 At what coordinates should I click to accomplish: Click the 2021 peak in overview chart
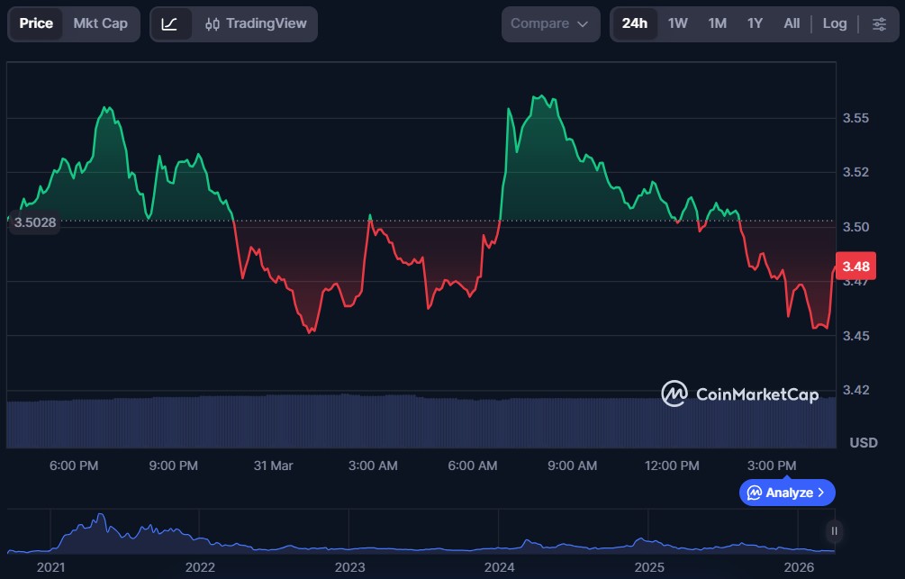(101, 519)
